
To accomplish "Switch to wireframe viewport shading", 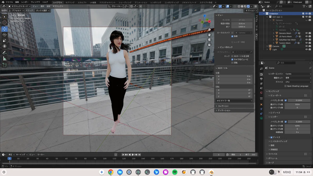I will click(239, 6).
